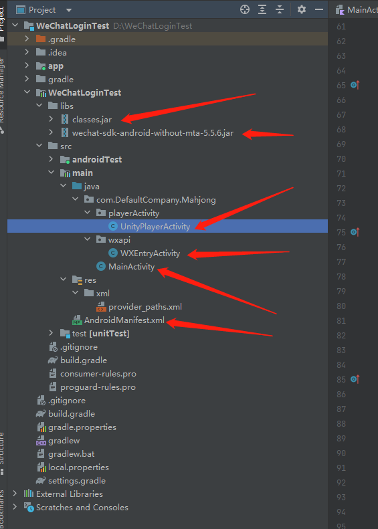This screenshot has width=378, height=529.
Task: Select AndroidManifest.xml in the tree
Action: pos(124,320)
